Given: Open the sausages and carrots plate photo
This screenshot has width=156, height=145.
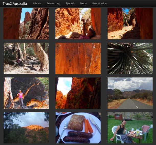Looking at the screenshot, I should point(78,128).
